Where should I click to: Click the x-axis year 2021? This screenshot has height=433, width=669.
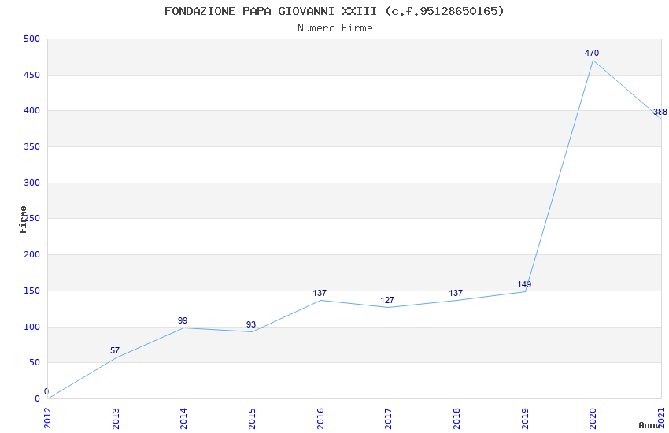click(x=661, y=418)
